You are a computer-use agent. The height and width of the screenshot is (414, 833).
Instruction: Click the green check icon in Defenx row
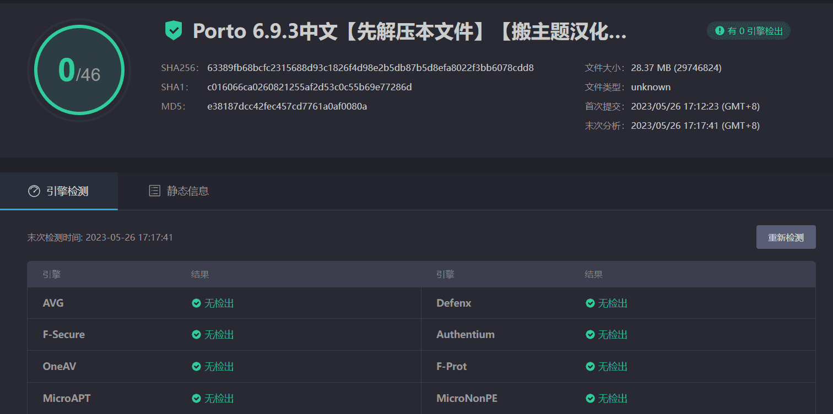[590, 303]
